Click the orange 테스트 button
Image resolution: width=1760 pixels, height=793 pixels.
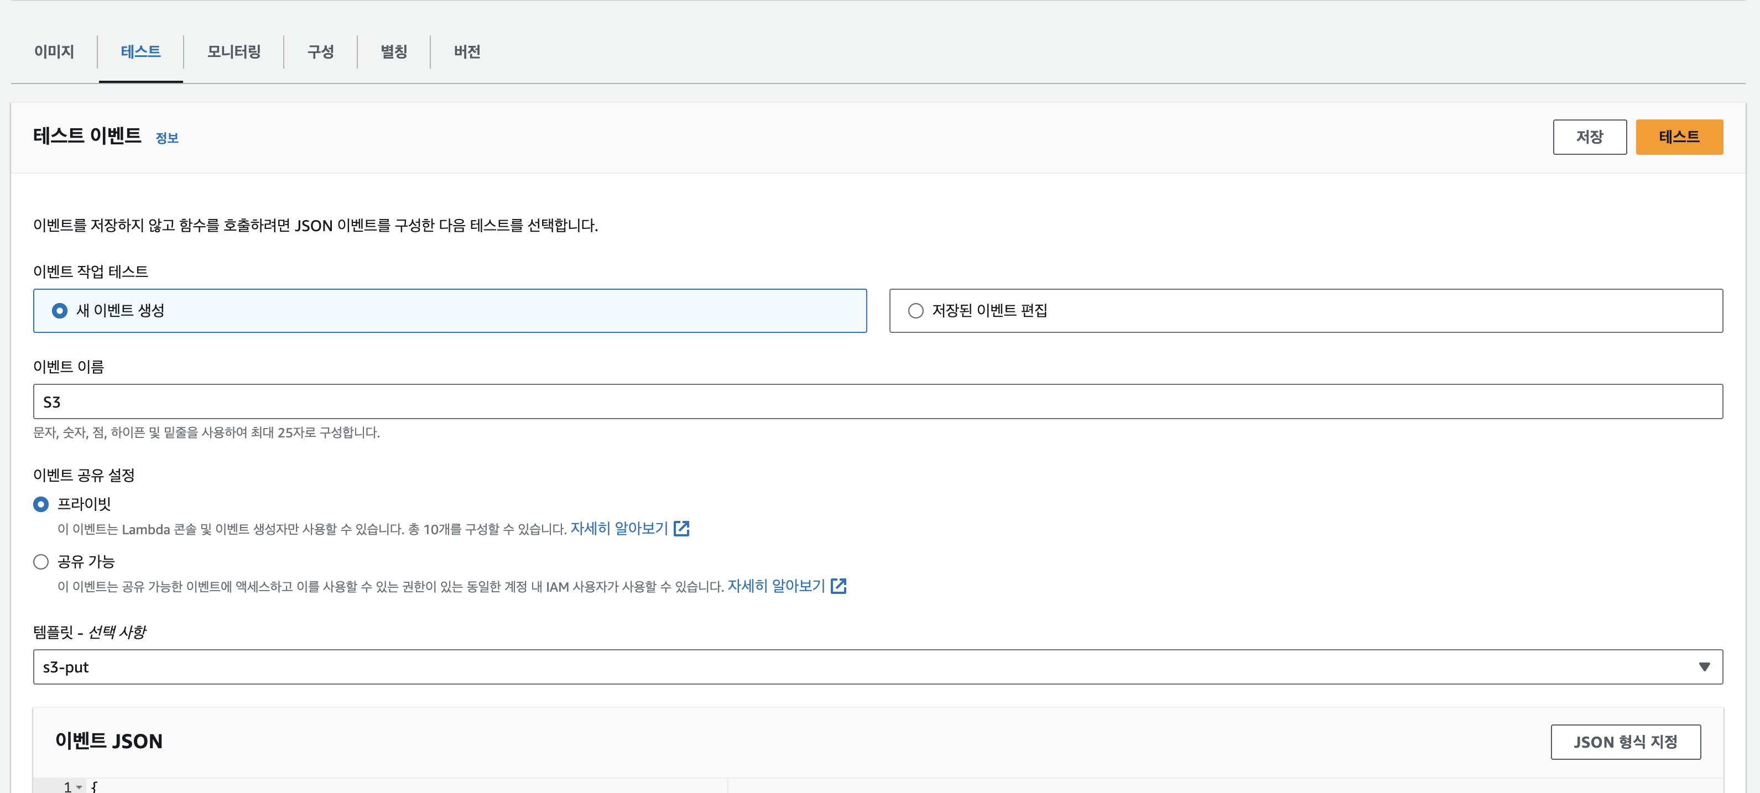tap(1679, 137)
